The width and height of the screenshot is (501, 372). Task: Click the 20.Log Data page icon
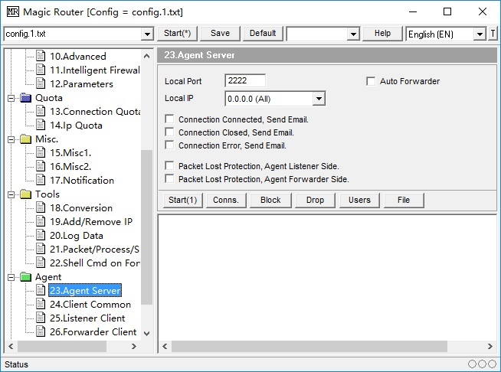[41, 236]
